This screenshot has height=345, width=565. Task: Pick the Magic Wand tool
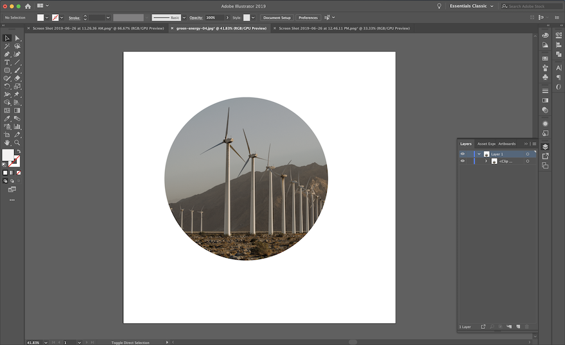pyautogui.click(x=7, y=46)
